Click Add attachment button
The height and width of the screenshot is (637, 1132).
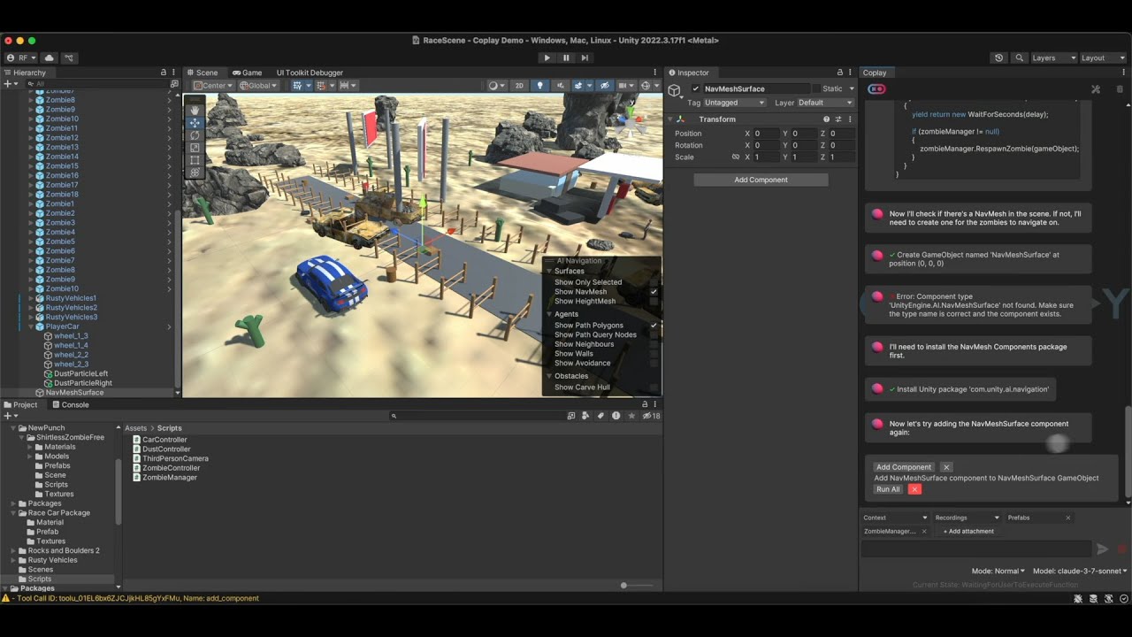click(968, 531)
